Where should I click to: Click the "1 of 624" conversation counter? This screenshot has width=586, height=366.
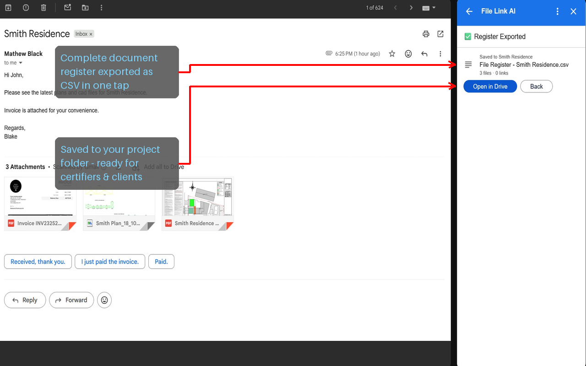374,8
